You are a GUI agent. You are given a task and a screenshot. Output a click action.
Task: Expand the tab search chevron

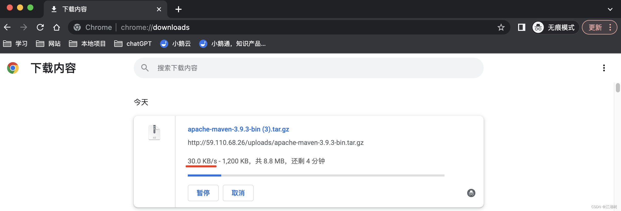610,9
